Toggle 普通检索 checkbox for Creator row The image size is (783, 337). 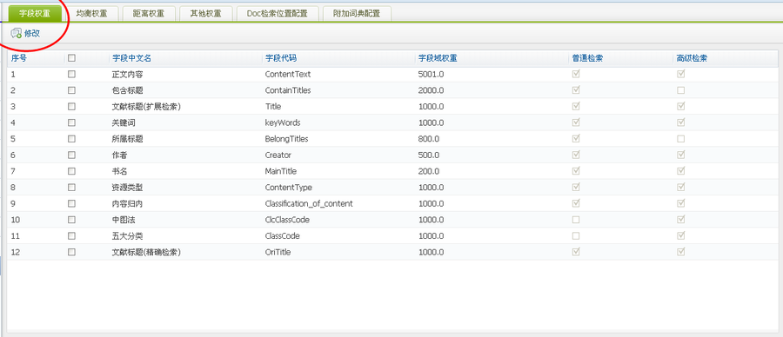pyautogui.click(x=576, y=155)
